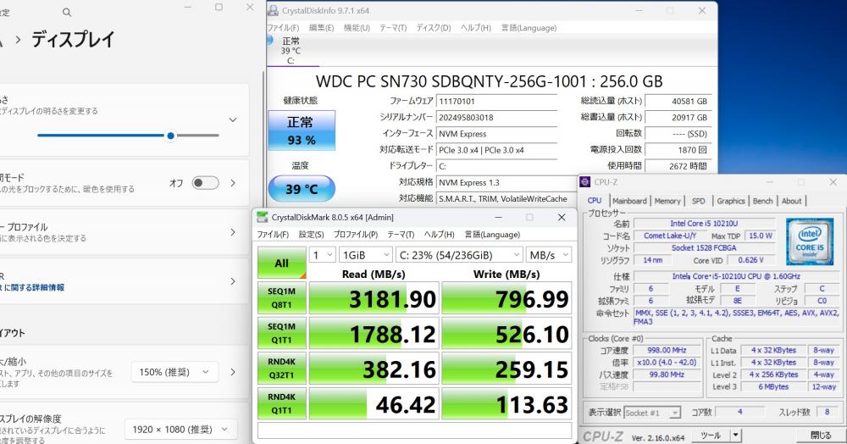Open 言語(Language) menu in CrystalDiskMark
847x444 pixels.
pos(492,235)
